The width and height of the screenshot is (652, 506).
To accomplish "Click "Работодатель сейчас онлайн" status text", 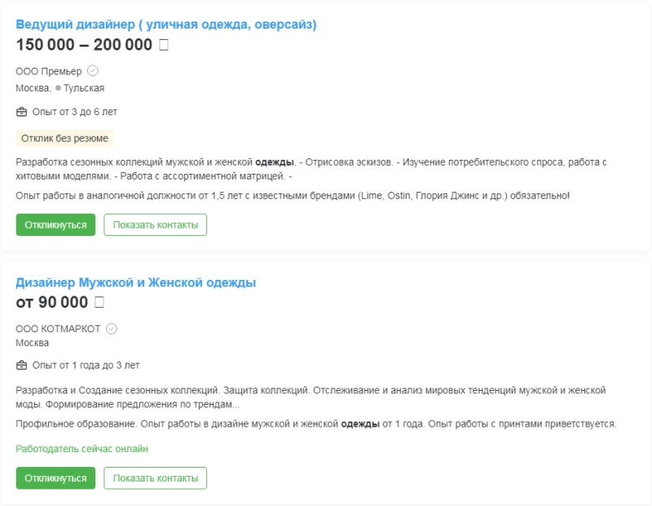I will click(x=81, y=449).
